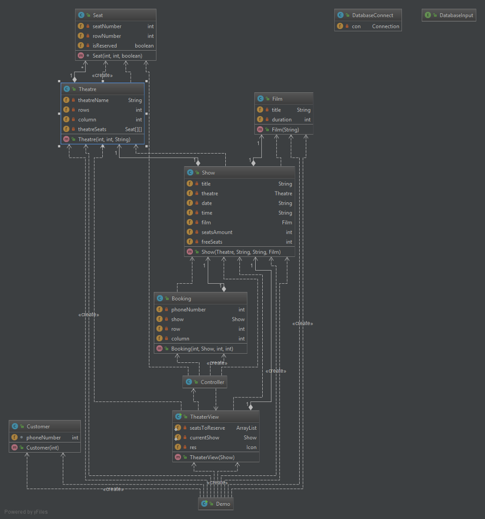The image size is (485, 519).
Task: Select the Show constructor method row
Action: [237, 252]
